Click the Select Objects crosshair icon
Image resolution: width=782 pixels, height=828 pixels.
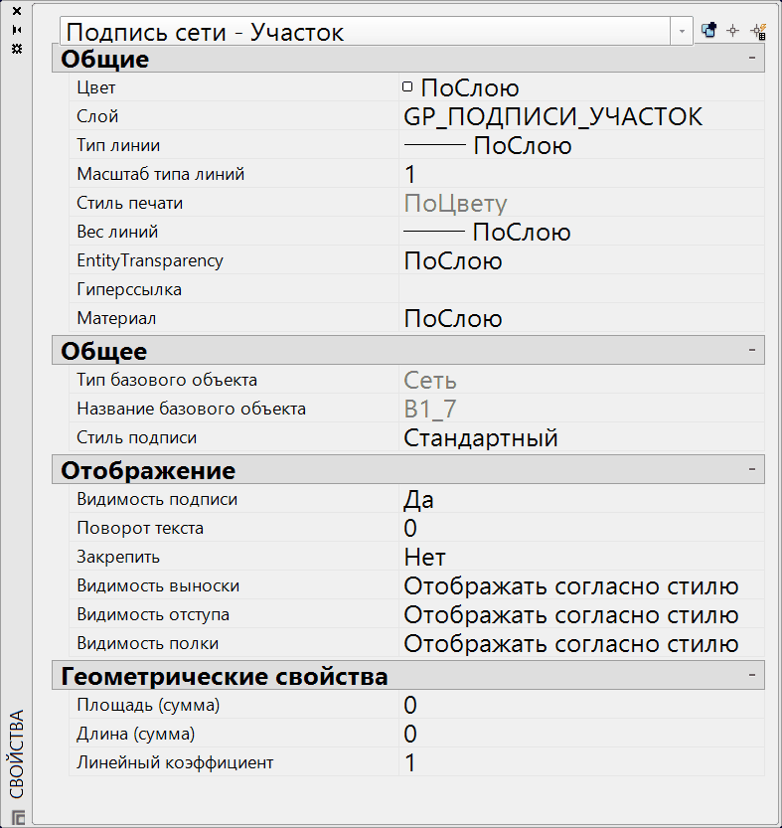pyautogui.click(x=733, y=31)
